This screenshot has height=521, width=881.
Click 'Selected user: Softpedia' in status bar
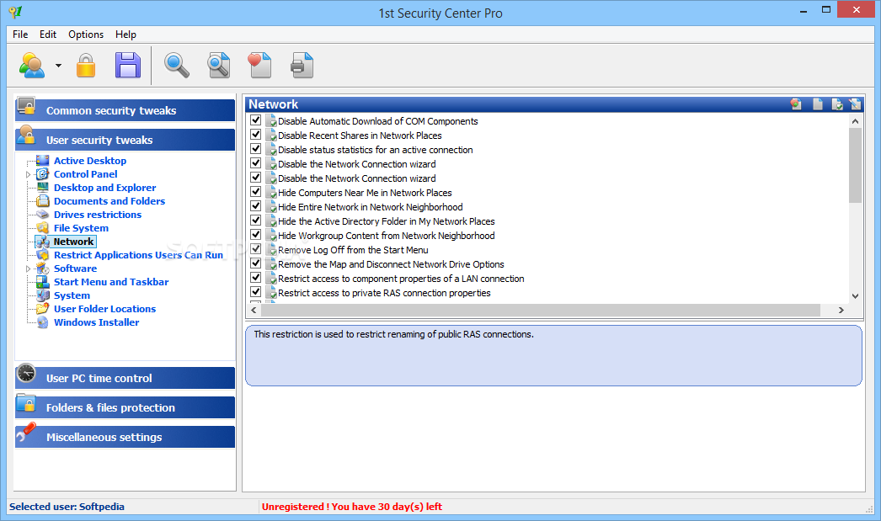coord(67,507)
